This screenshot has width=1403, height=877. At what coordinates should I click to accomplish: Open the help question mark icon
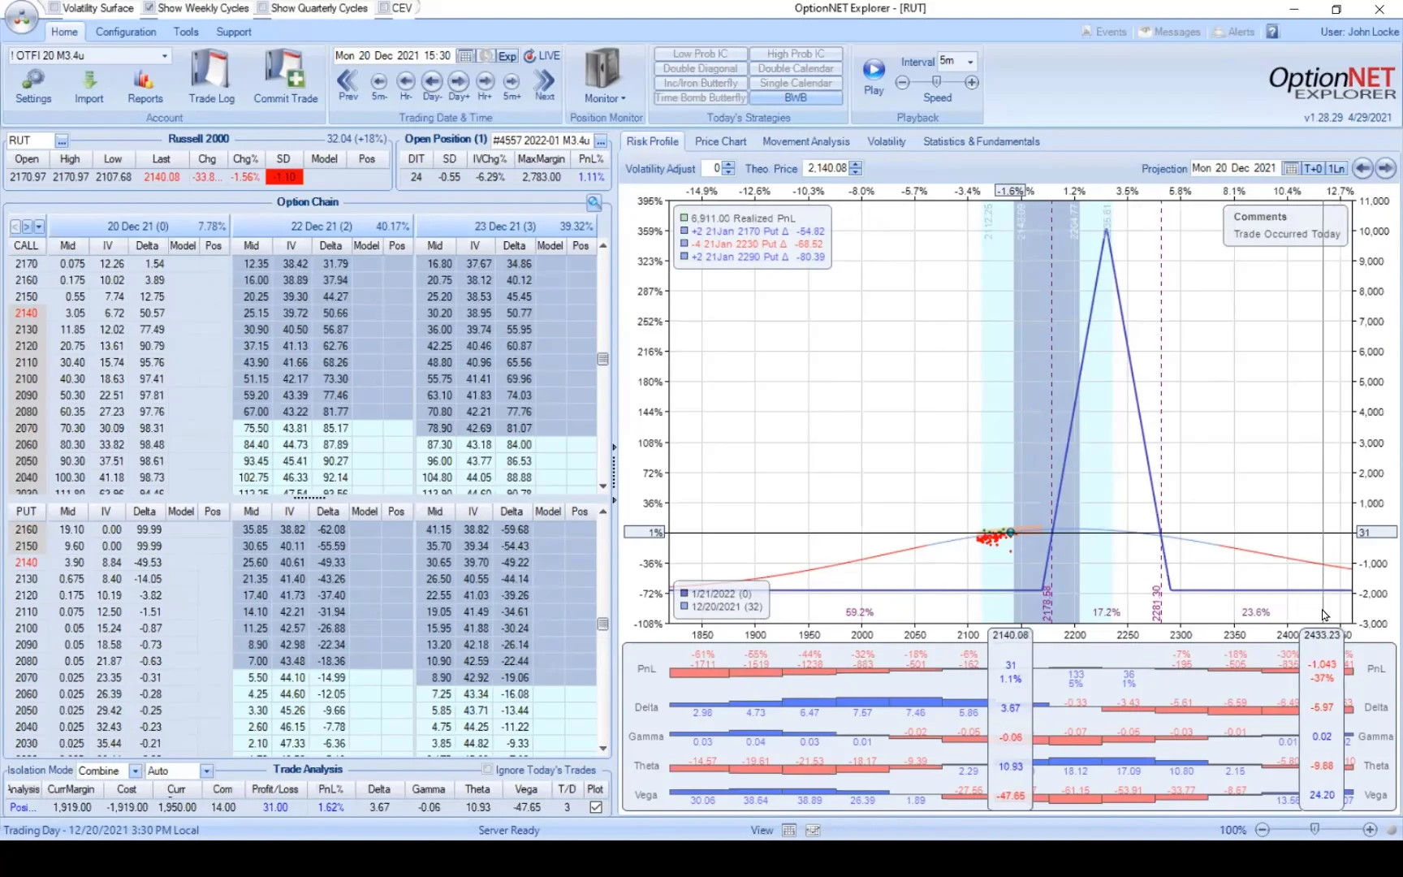[x=1272, y=32]
